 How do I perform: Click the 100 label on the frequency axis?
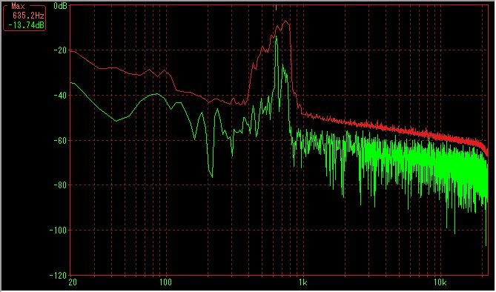165,282
